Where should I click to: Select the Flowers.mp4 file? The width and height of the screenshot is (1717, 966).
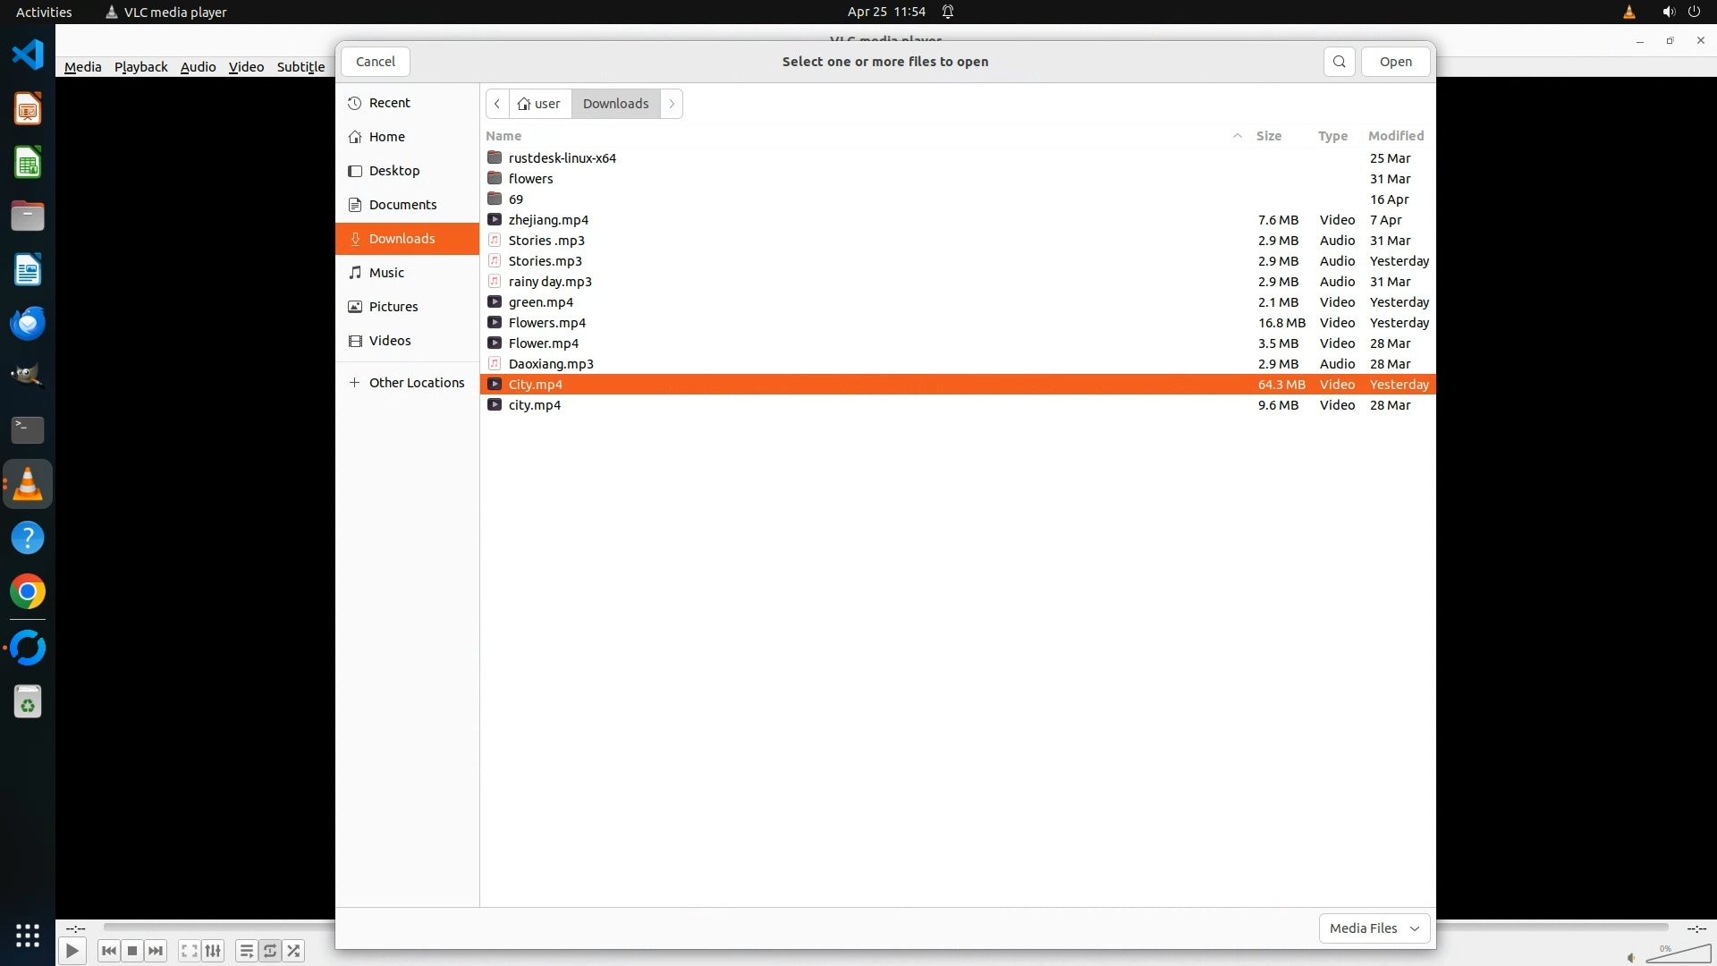click(x=547, y=323)
